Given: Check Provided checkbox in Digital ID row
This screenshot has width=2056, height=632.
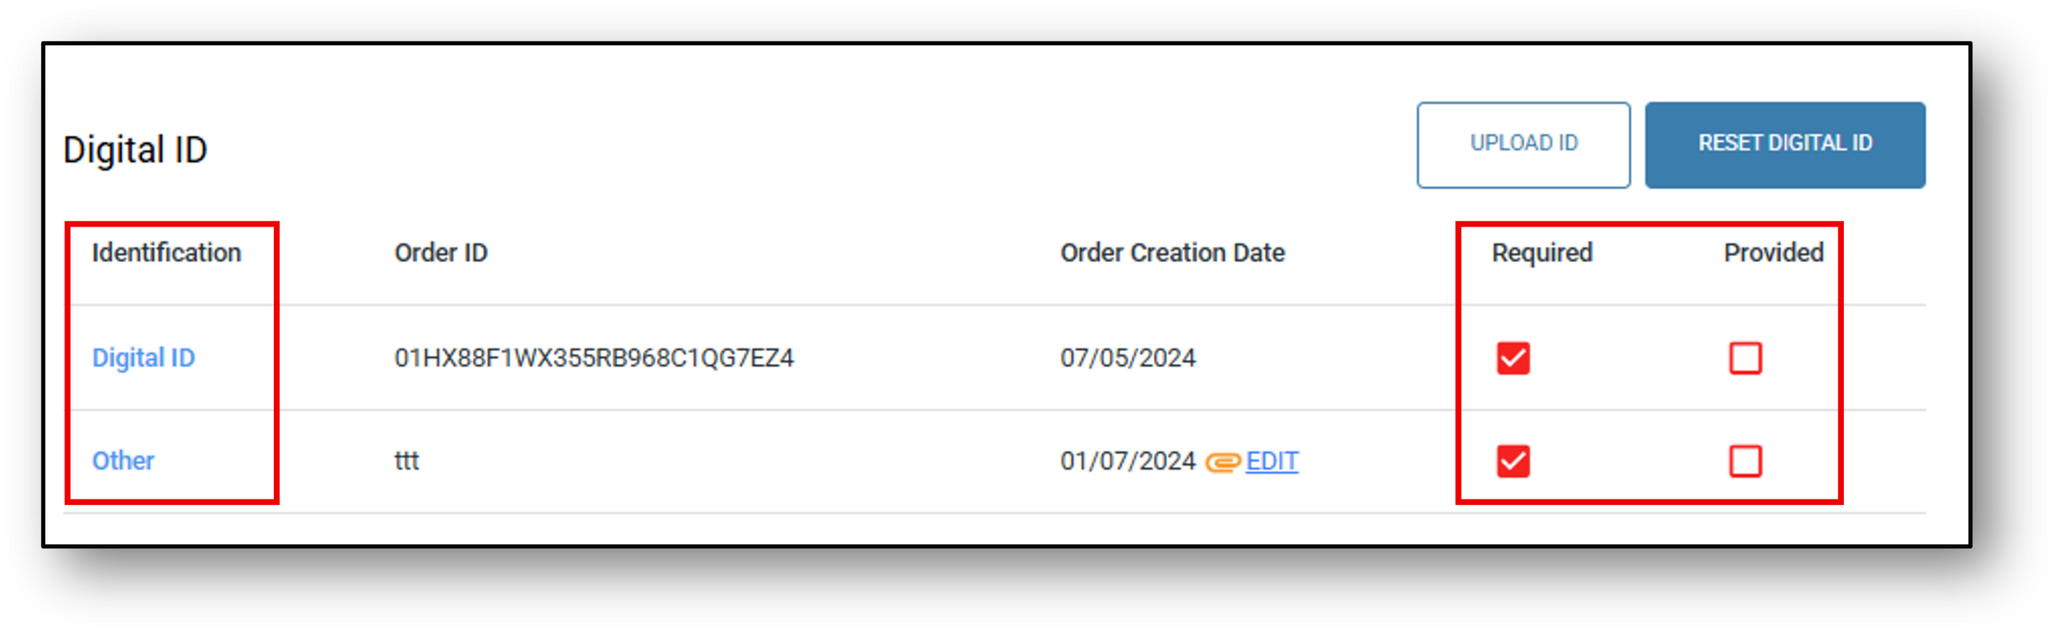Looking at the screenshot, I should [x=1745, y=358].
